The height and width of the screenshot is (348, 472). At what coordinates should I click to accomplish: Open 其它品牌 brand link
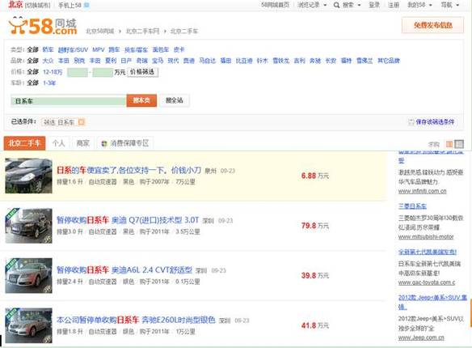[x=389, y=61]
